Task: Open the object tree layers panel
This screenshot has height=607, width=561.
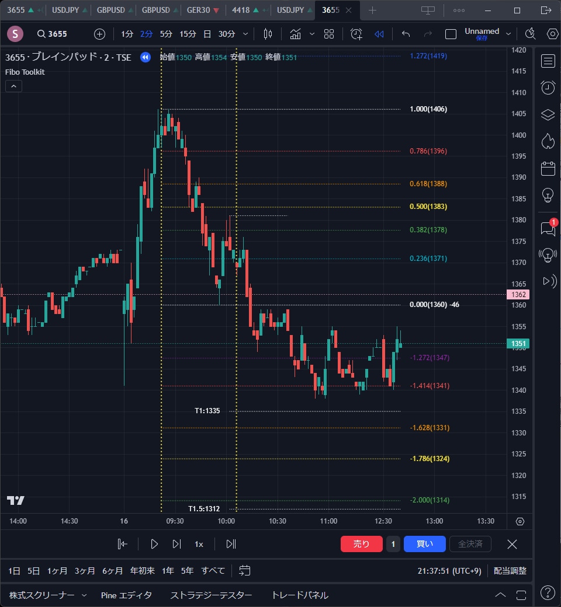Action: (548, 114)
